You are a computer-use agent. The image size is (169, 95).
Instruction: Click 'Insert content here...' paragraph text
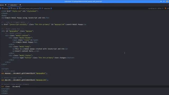(x=25, y=51)
